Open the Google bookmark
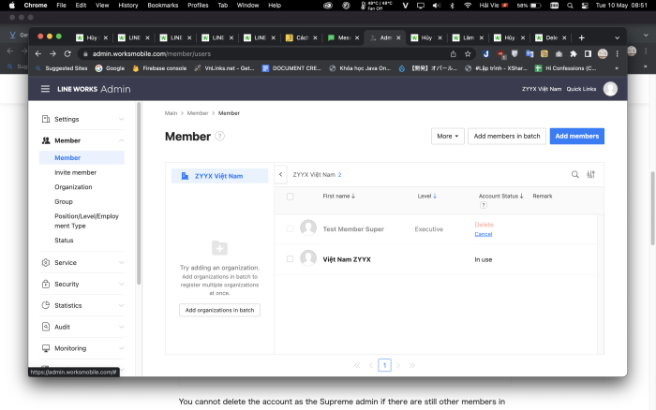Screen dimensions: 656x410 110,68
